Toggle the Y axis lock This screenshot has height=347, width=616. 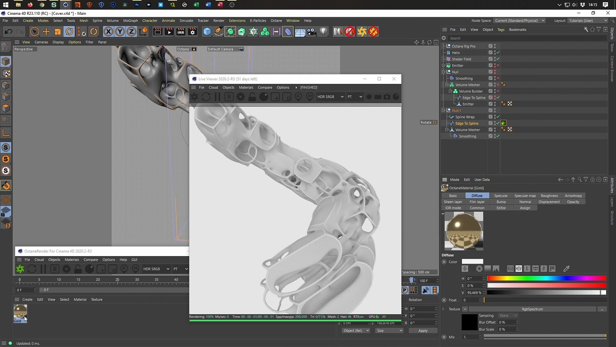(120, 32)
